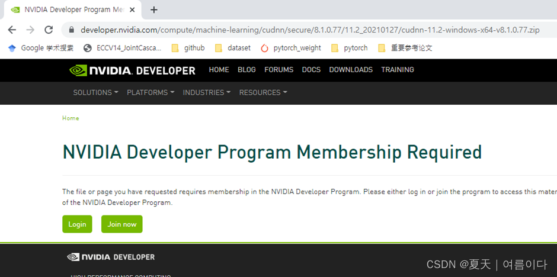Open TRAINING in top navigation

pos(398,70)
